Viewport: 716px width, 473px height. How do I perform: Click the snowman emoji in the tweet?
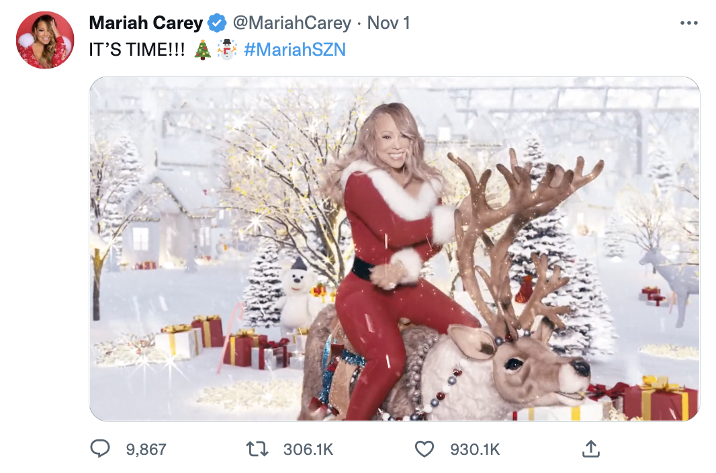(227, 50)
